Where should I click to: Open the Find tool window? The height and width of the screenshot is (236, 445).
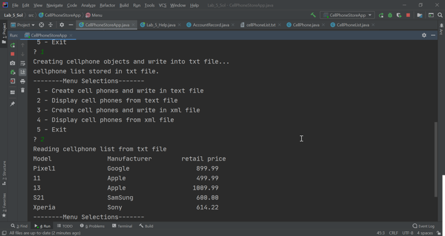click(19, 226)
